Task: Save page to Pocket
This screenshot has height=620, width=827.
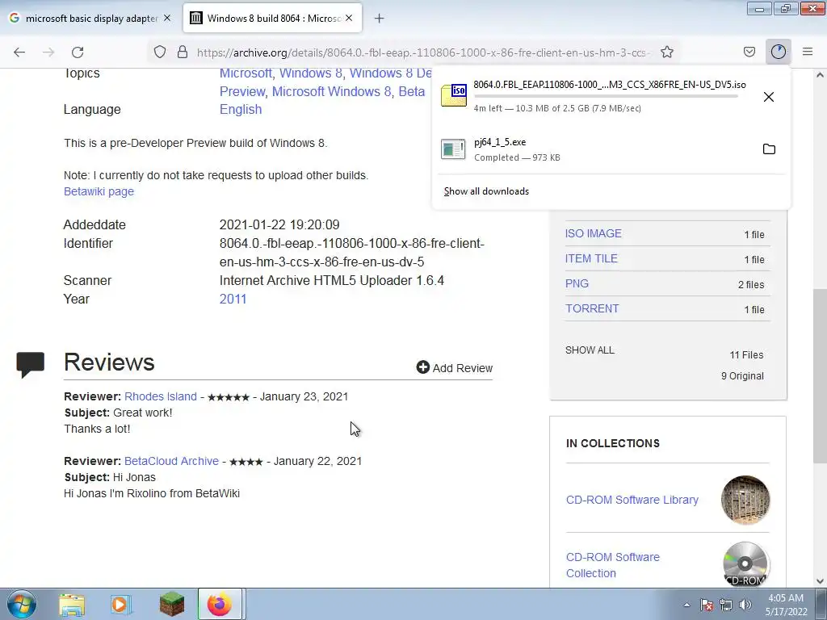Action: click(749, 52)
